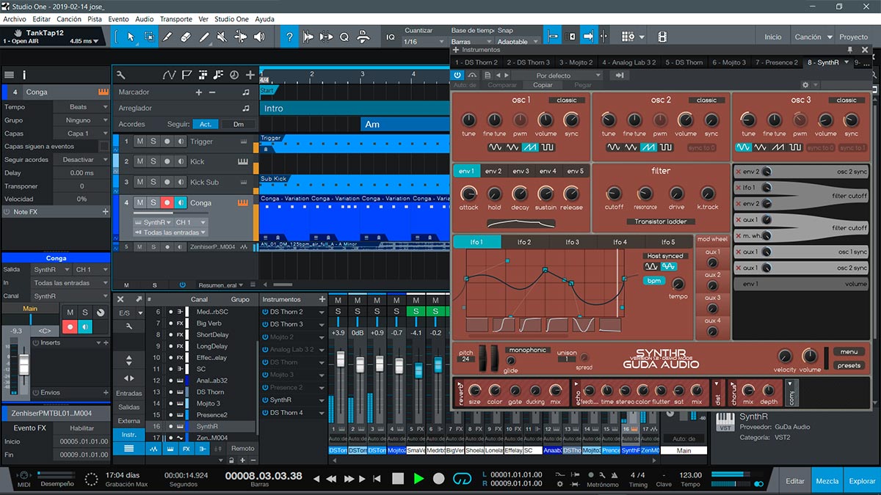
Task: Detach the mixer console arrow icon
Action: tap(139, 299)
